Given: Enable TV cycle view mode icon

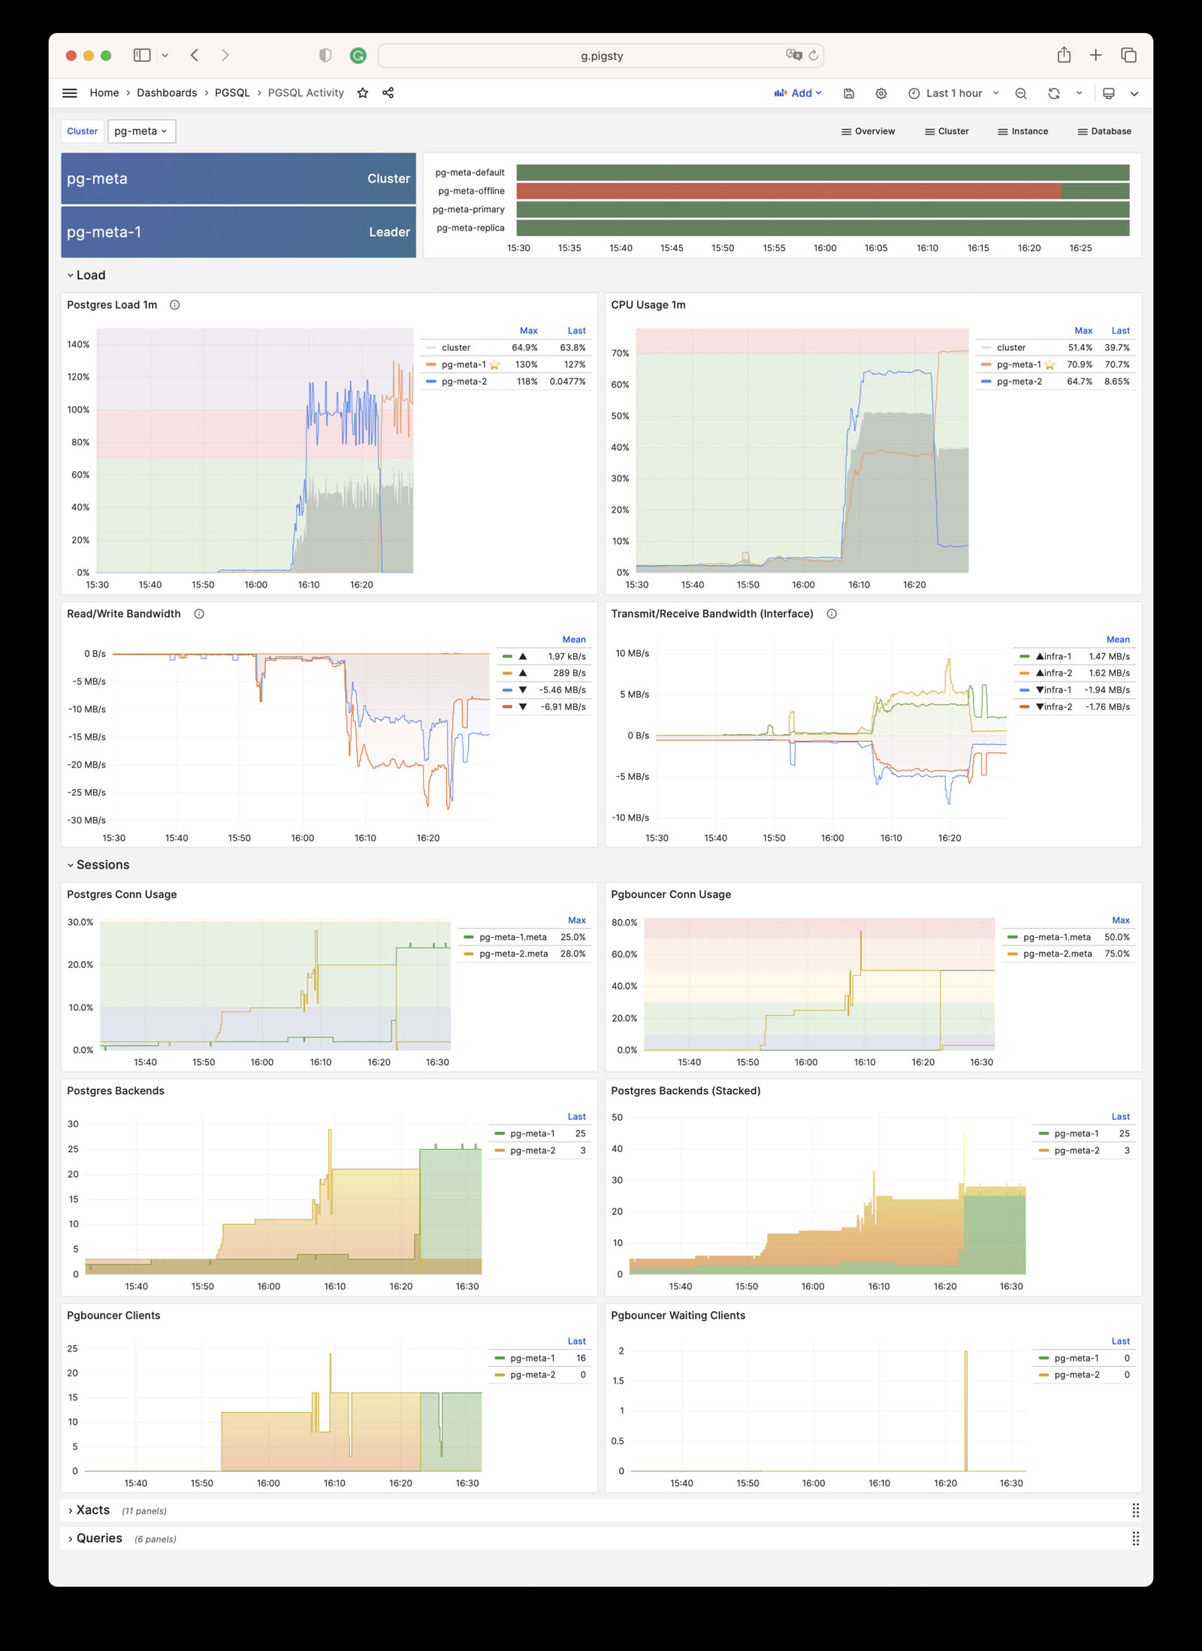Looking at the screenshot, I should (x=1108, y=93).
